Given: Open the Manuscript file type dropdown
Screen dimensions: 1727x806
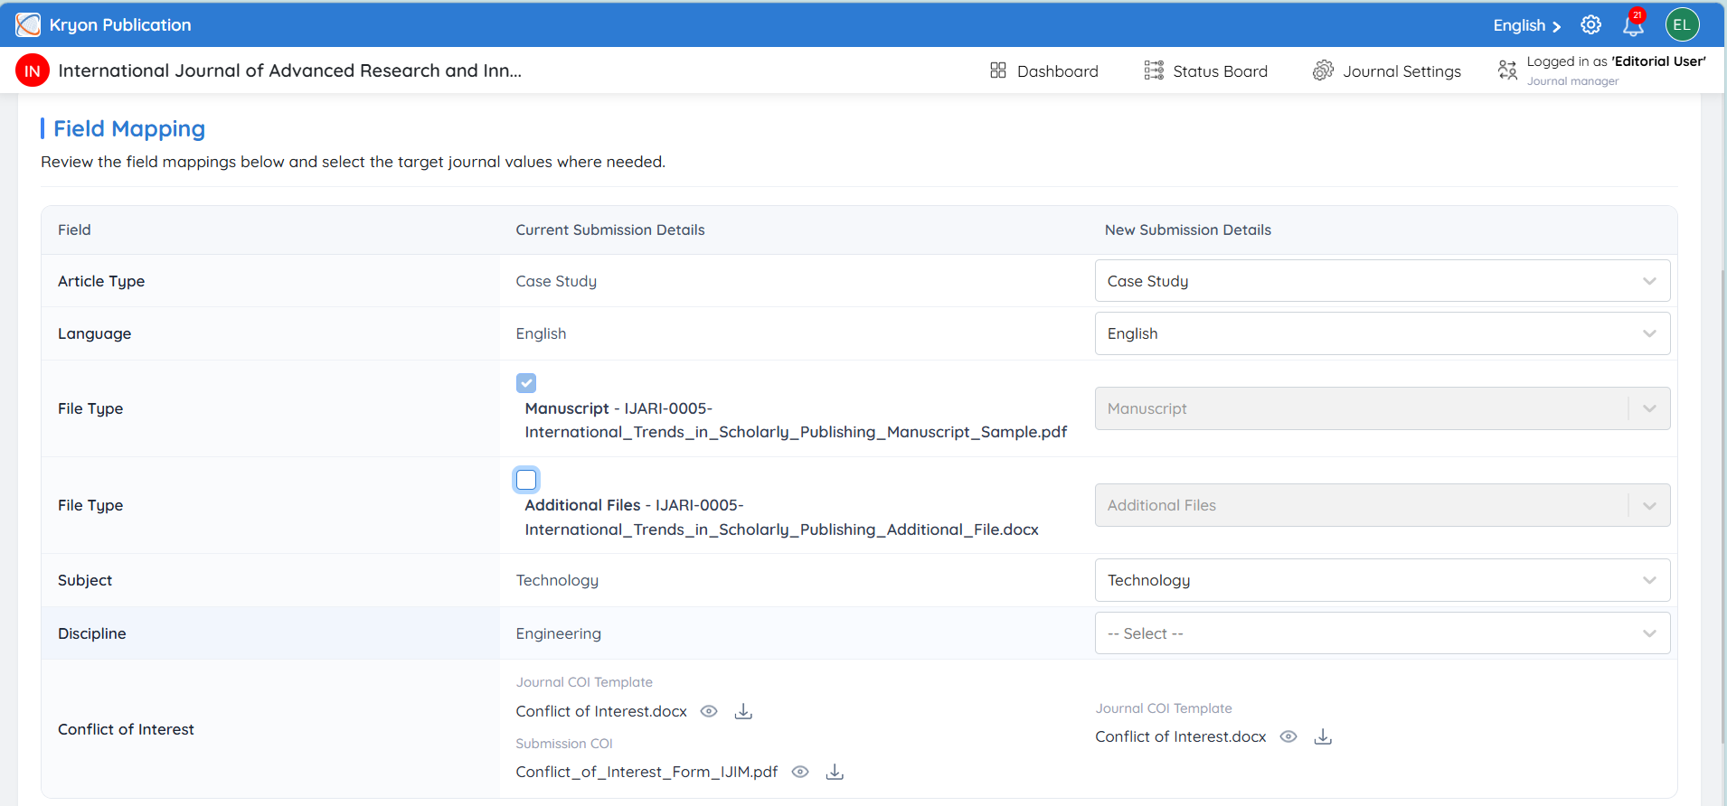Looking at the screenshot, I should pos(1383,408).
